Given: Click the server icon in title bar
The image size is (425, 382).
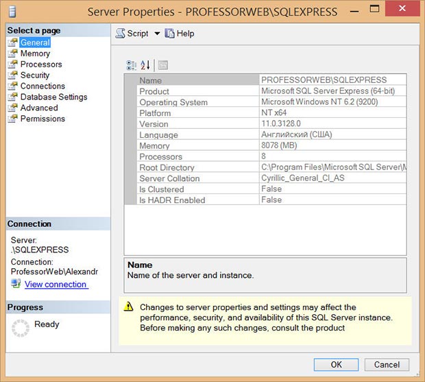Looking at the screenshot, I should click(12, 12).
